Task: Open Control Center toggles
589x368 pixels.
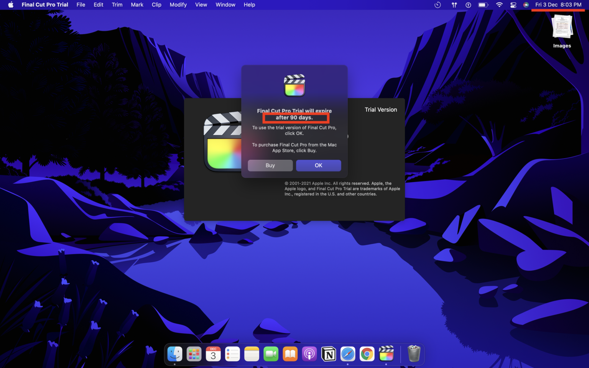Action: [x=513, y=5]
